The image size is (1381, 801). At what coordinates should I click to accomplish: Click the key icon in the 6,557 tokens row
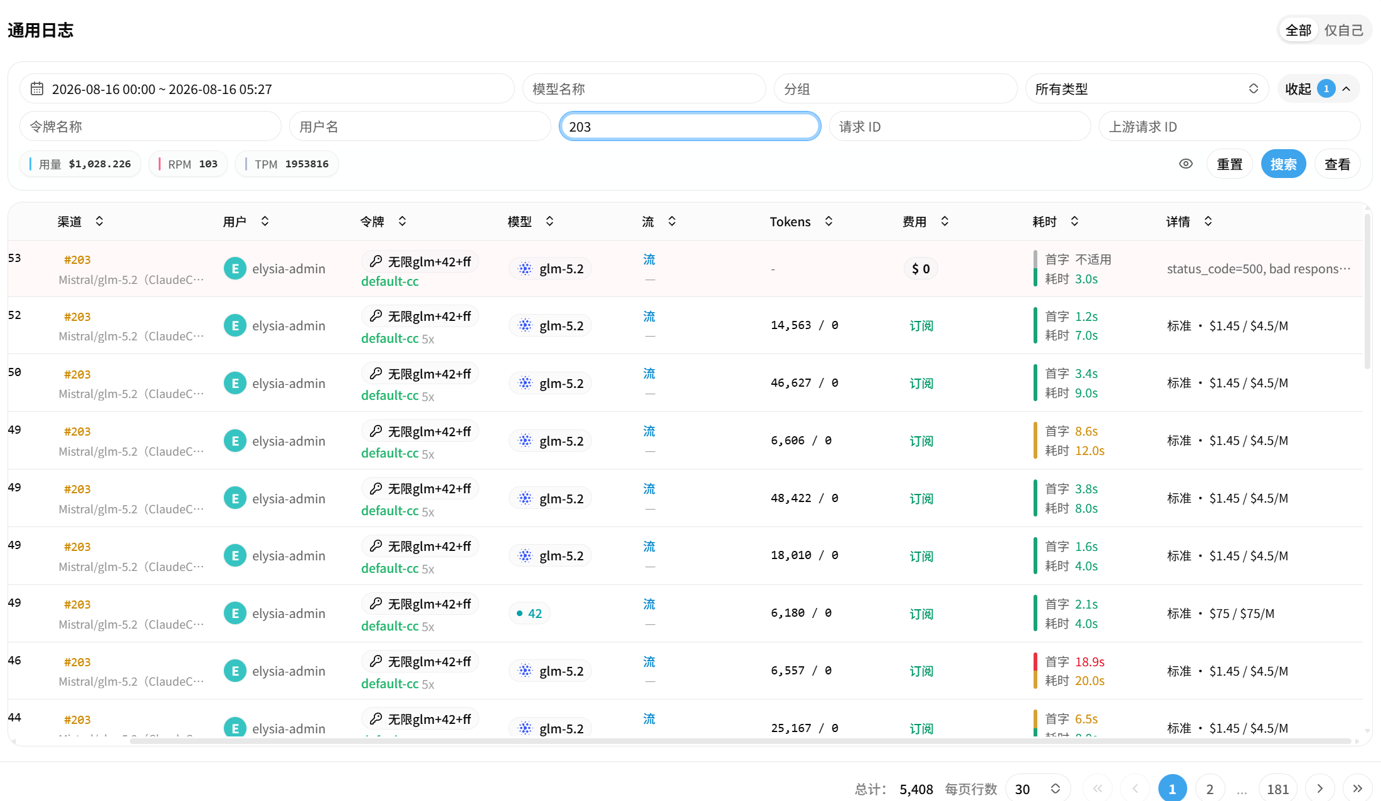click(376, 661)
